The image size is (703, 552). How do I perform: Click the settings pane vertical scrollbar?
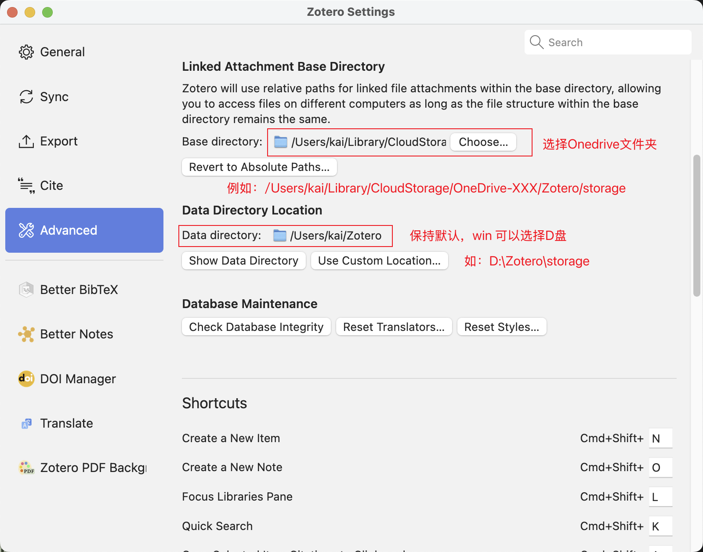click(697, 225)
